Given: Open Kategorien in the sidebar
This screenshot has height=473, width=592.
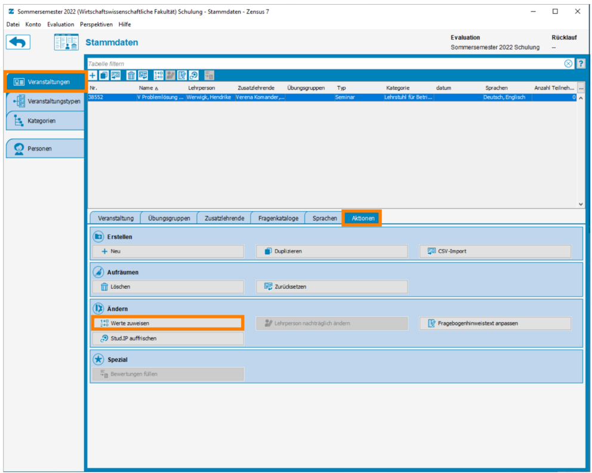Looking at the screenshot, I should click(x=45, y=121).
